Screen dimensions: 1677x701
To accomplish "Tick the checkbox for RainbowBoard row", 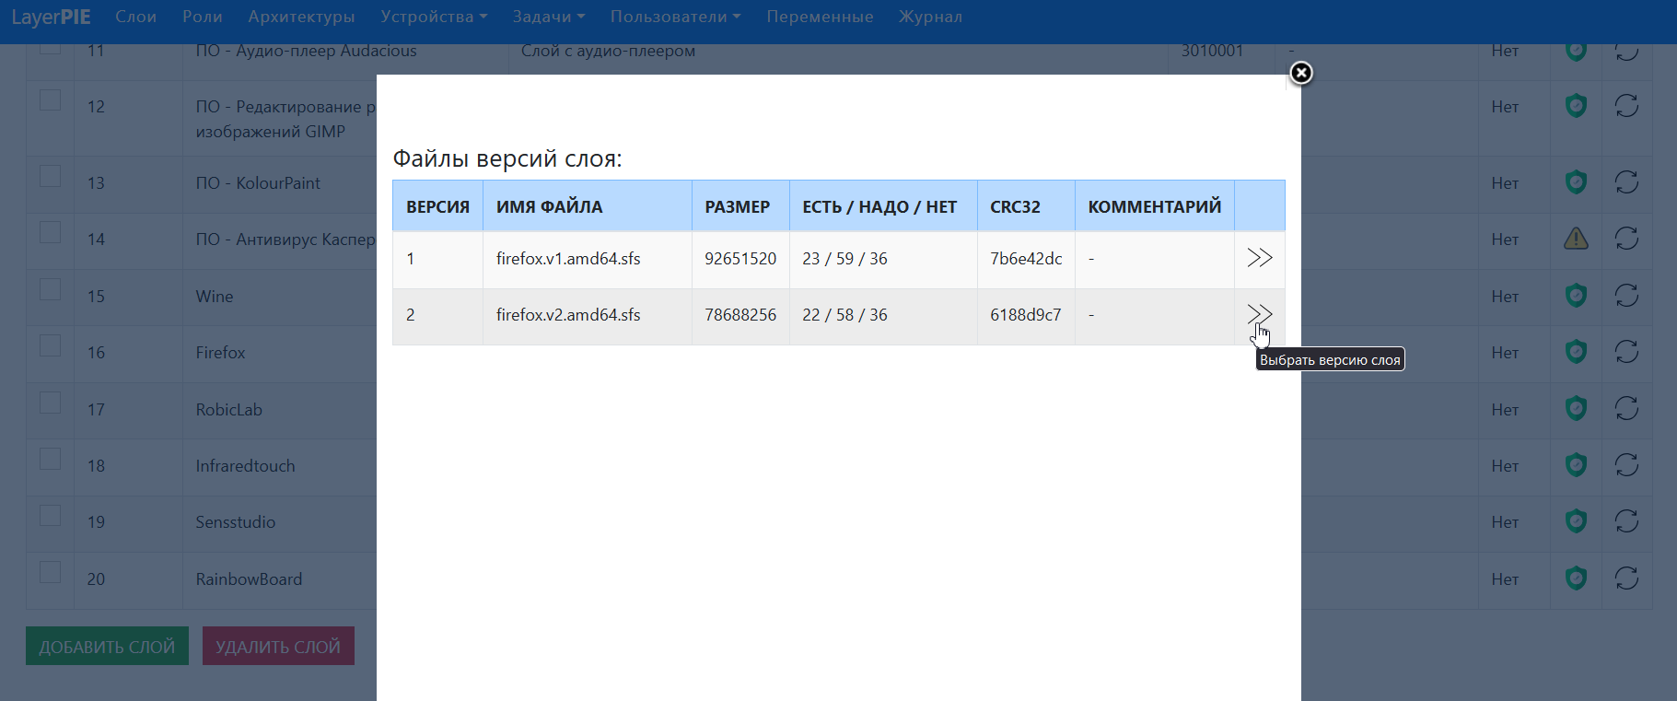I will click(51, 572).
